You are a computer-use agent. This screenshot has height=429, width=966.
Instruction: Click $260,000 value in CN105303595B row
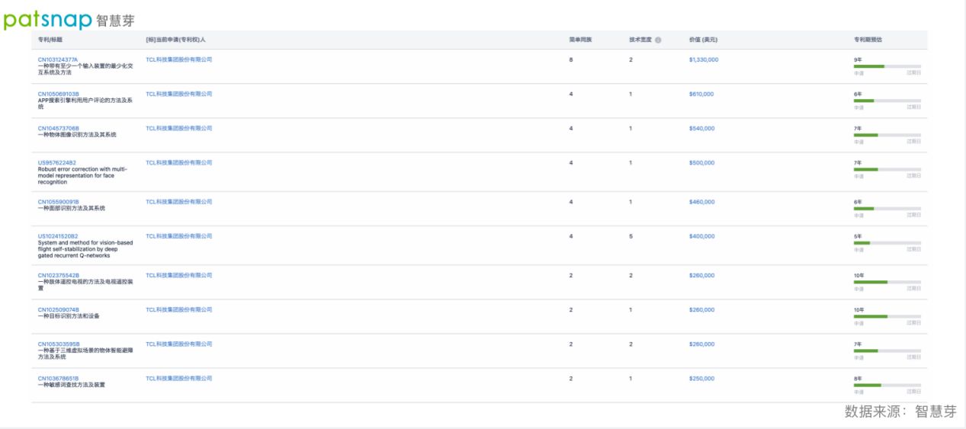701,344
